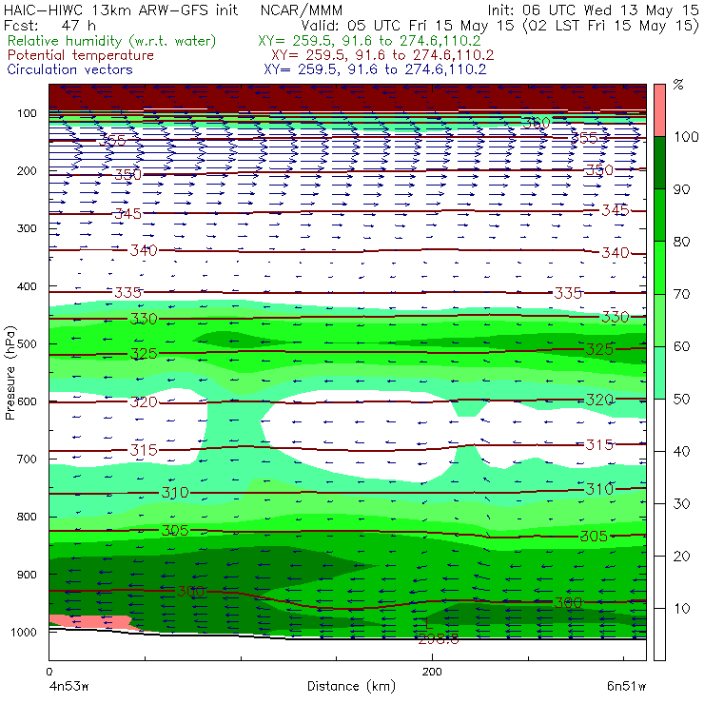Screen dimensions: 704x704
Task: Pick the 50–60% mint legend swatch
Action: 659,373
